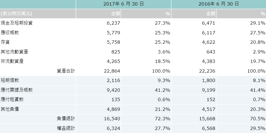Click the 其他負債 row label
Viewport: 266px width, 133px height.
coord(10,109)
